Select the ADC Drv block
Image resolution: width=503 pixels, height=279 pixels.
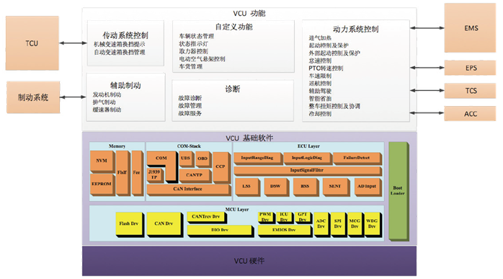coord(321,224)
